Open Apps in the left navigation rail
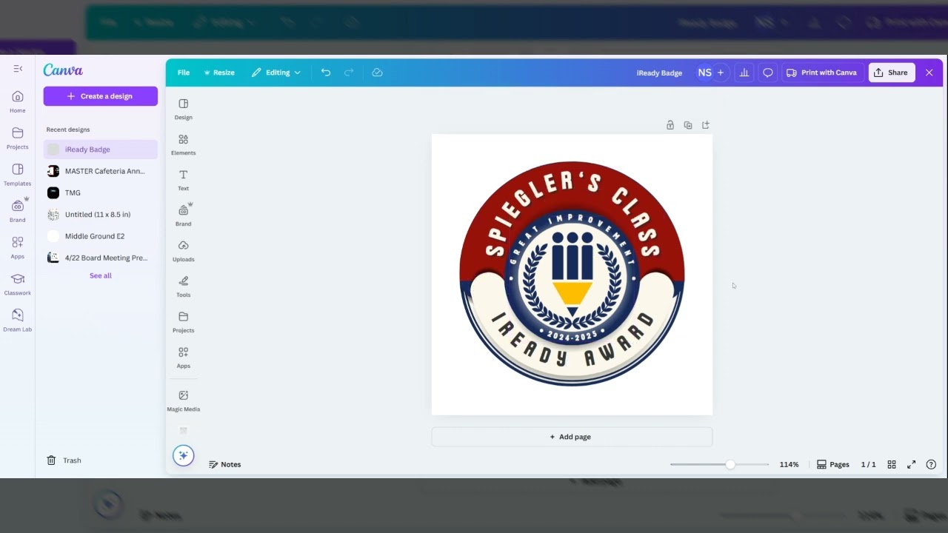This screenshot has width=948, height=533. tap(18, 247)
